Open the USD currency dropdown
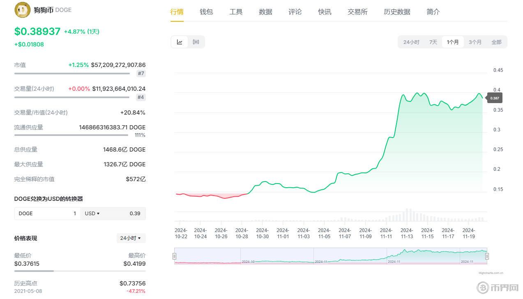523x299 pixels. (x=91, y=213)
